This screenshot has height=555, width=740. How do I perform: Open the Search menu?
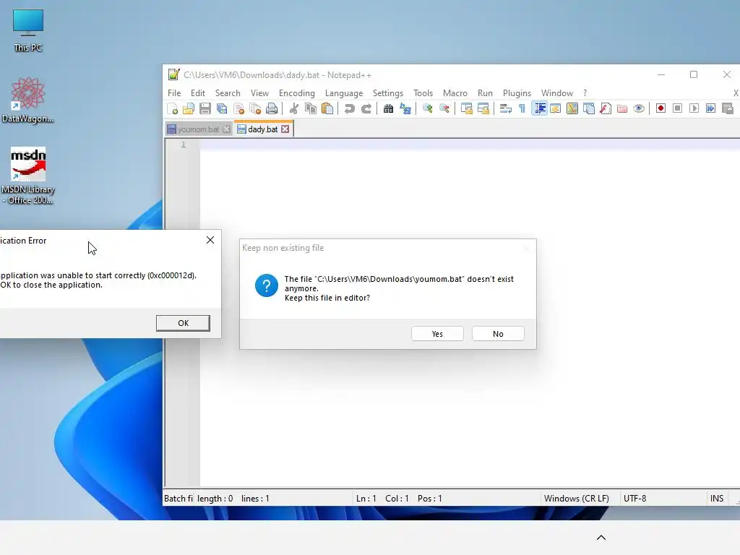click(228, 93)
